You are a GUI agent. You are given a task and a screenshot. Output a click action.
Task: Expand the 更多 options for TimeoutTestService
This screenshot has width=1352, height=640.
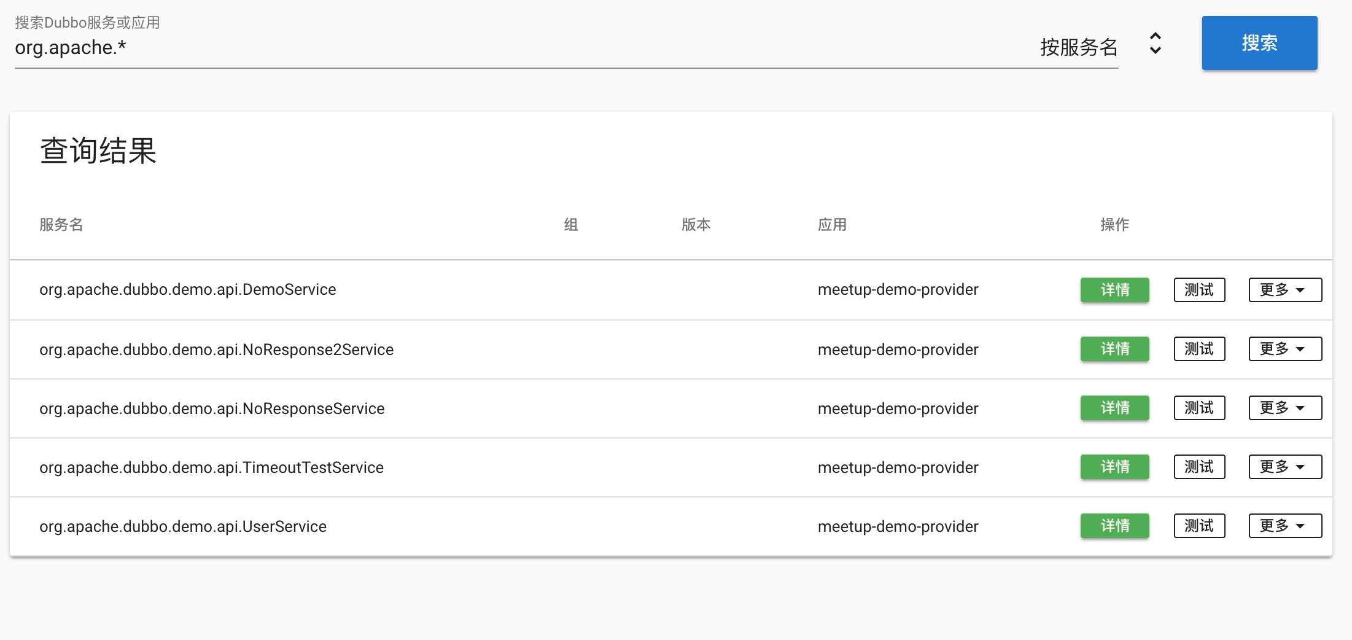point(1284,467)
